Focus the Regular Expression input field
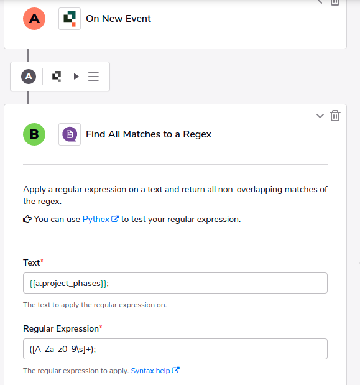360x385 pixels. (x=175, y=349)
